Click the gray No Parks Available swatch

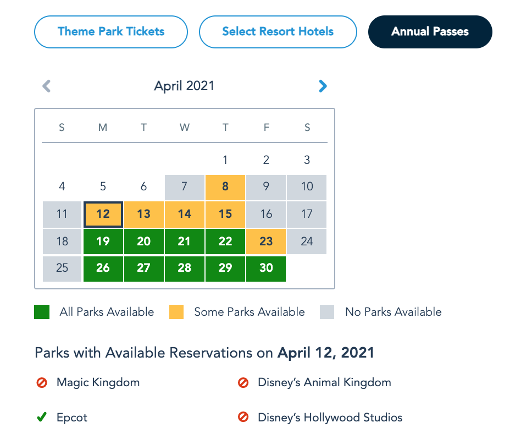[x=328, y=312]
